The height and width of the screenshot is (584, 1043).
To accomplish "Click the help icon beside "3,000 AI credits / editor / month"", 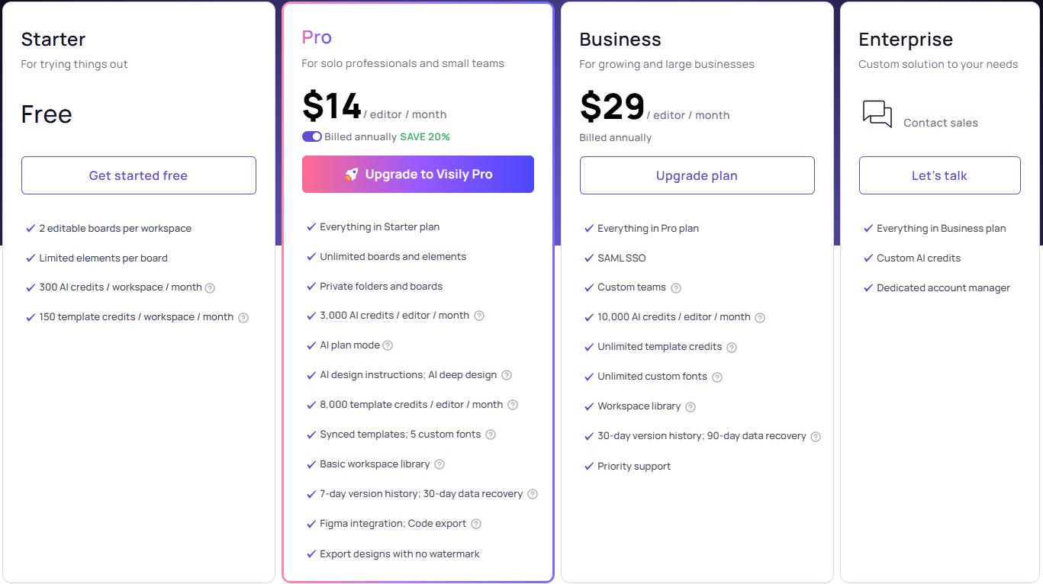I will click(x=478, y=315).
